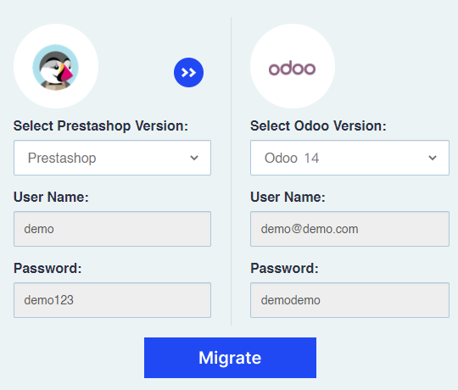Image resolution: width=458 pixels, height=390 pixels.
Task: Click the Odoo logo circle
Action: (x=293, y=66)
